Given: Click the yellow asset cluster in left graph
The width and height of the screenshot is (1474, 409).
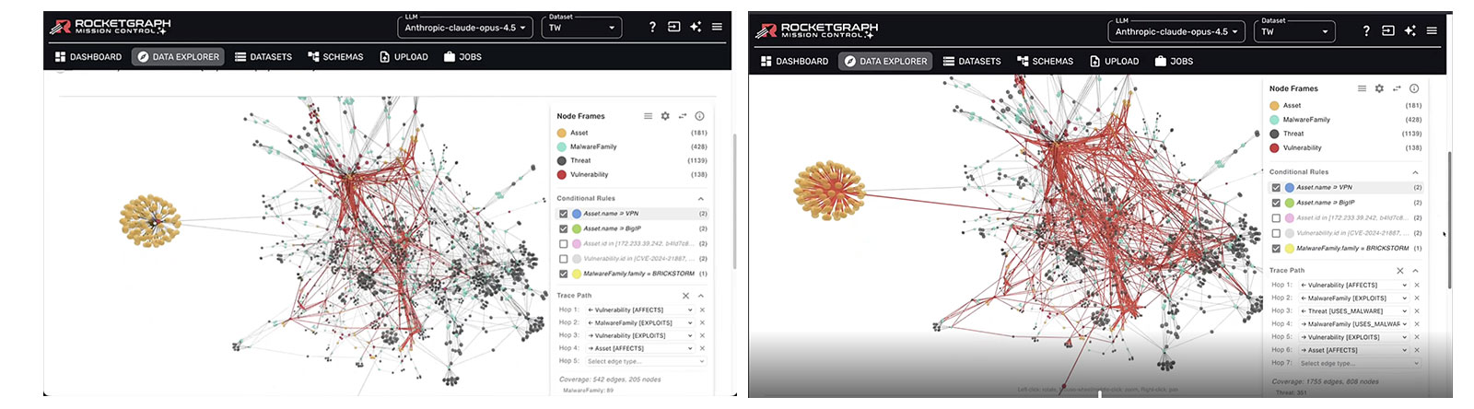Looking at the screenshot, I should (149, 220).
